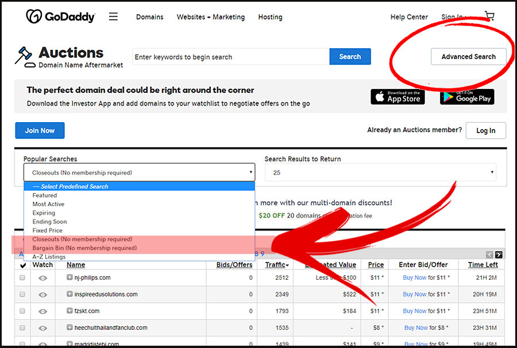Choose 'Select Predefined Search' option

139,186
